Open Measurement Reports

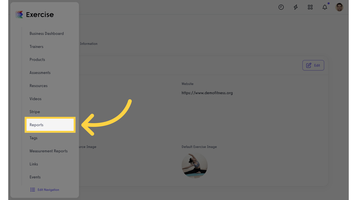click(x=49, y=151)
